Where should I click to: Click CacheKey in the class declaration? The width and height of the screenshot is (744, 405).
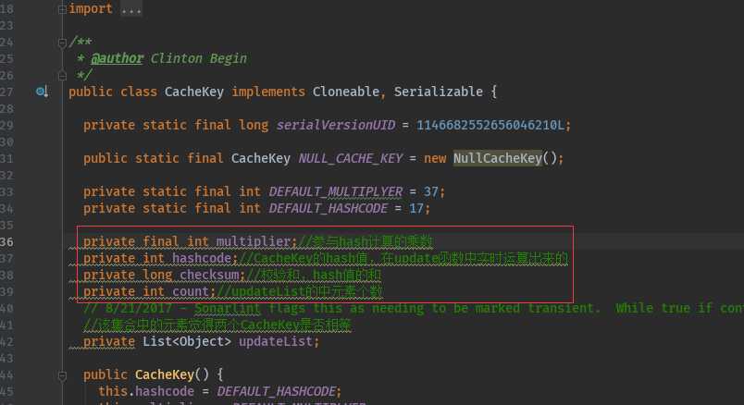194,92
